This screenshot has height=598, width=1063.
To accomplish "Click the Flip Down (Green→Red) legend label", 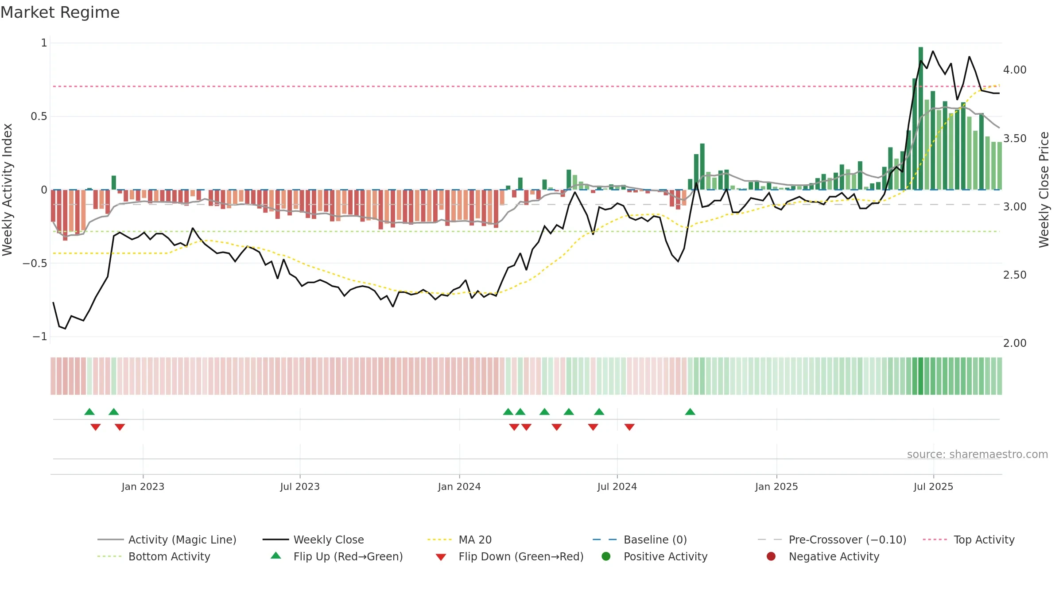I will click(521, 556).
